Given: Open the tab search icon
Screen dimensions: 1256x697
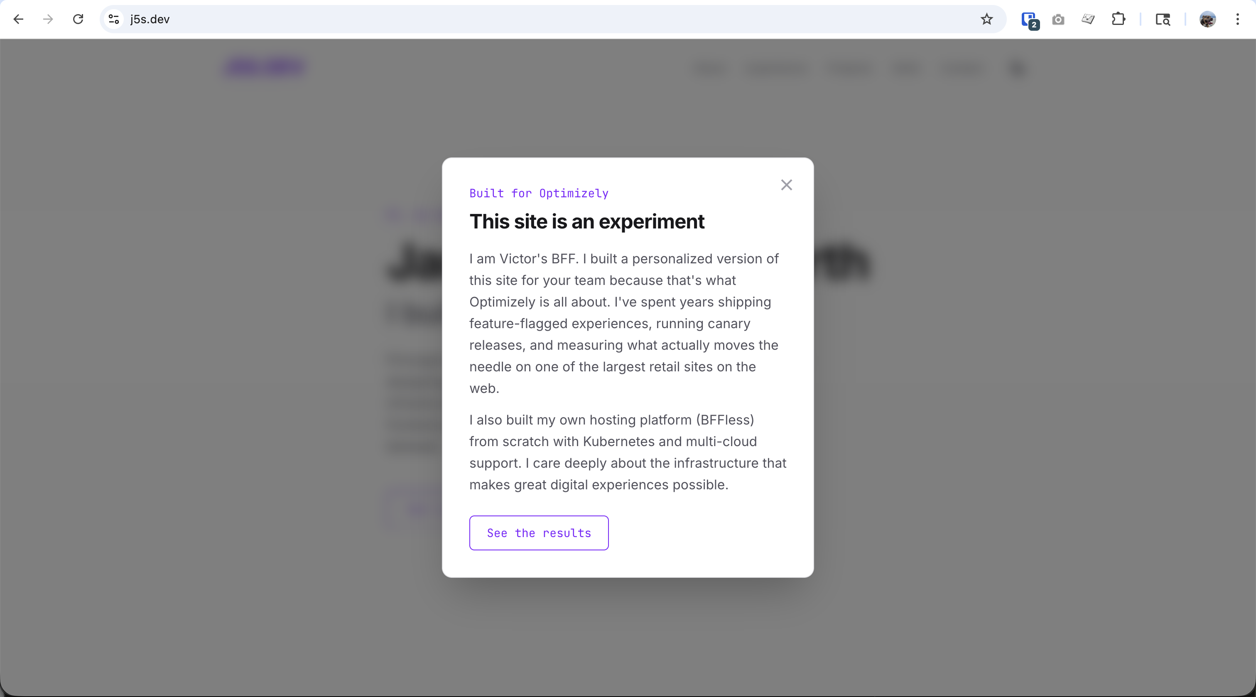Looking at the screenshot, I should point(1163,20).
